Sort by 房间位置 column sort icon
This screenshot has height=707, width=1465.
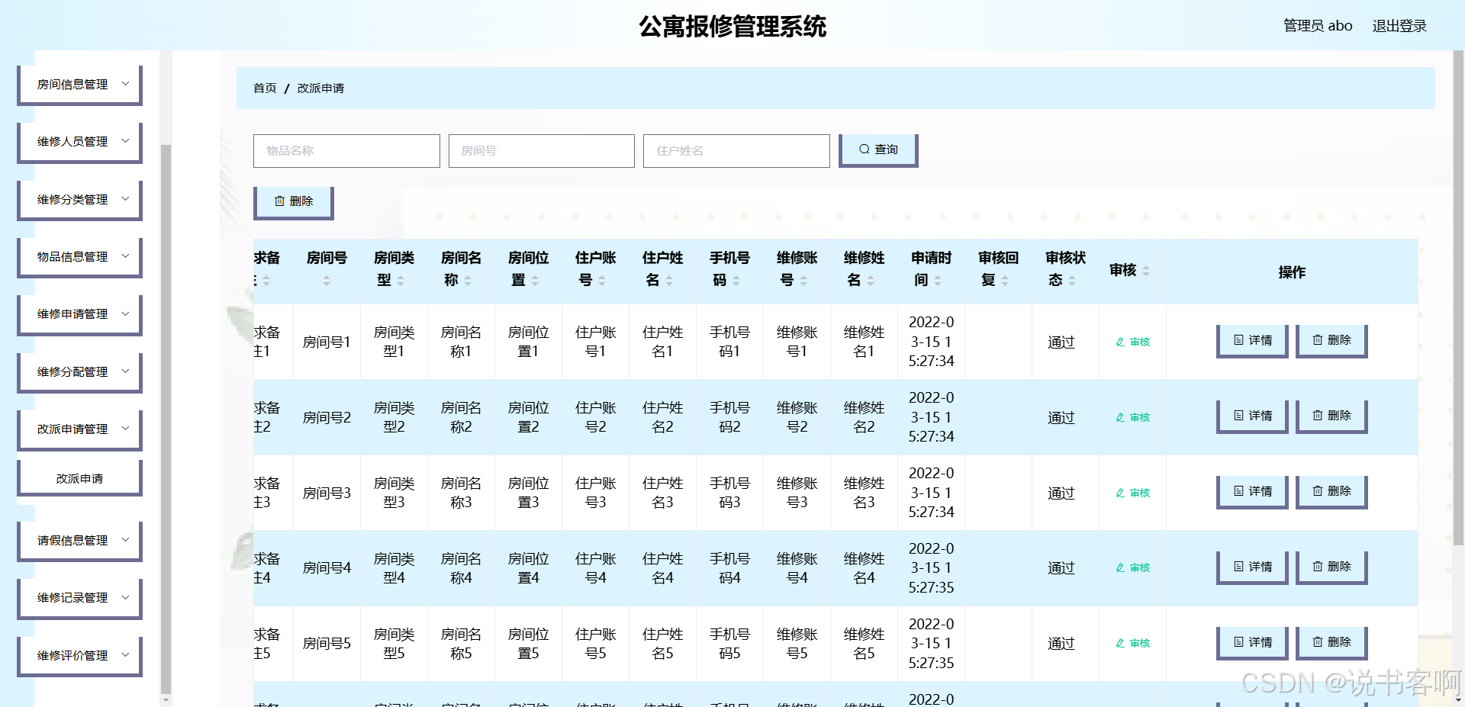click(535, 281)
